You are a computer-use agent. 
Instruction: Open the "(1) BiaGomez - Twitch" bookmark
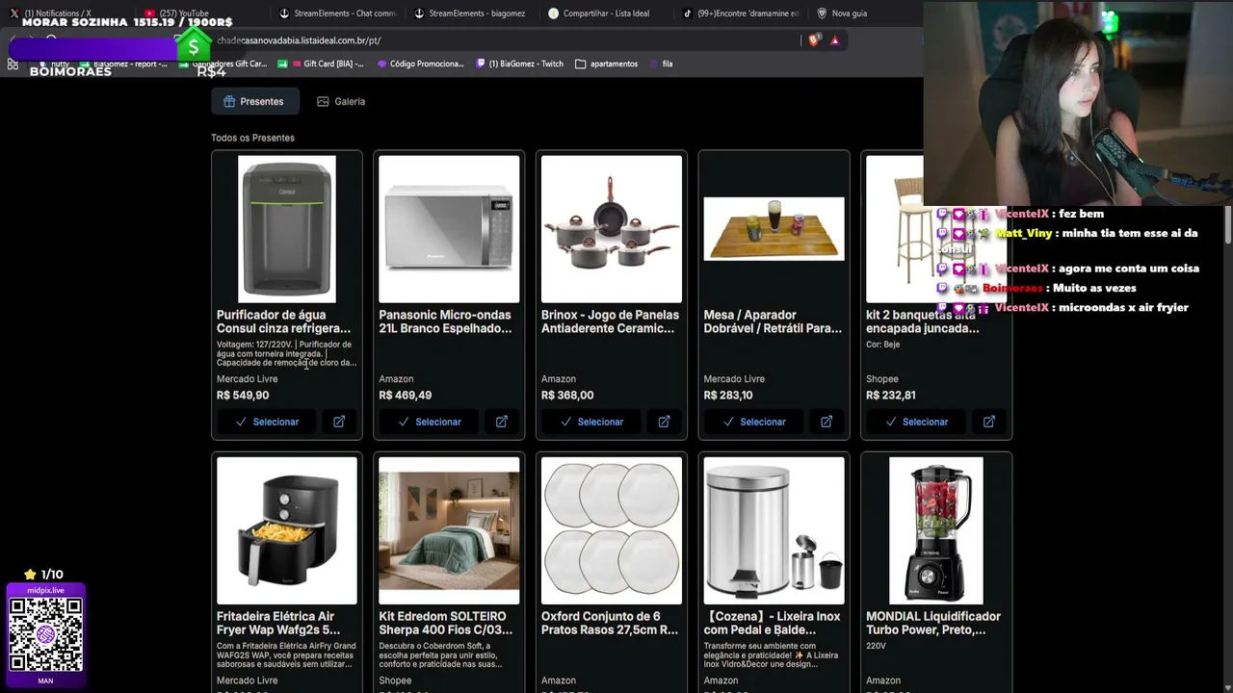click(x=520, y=64)
